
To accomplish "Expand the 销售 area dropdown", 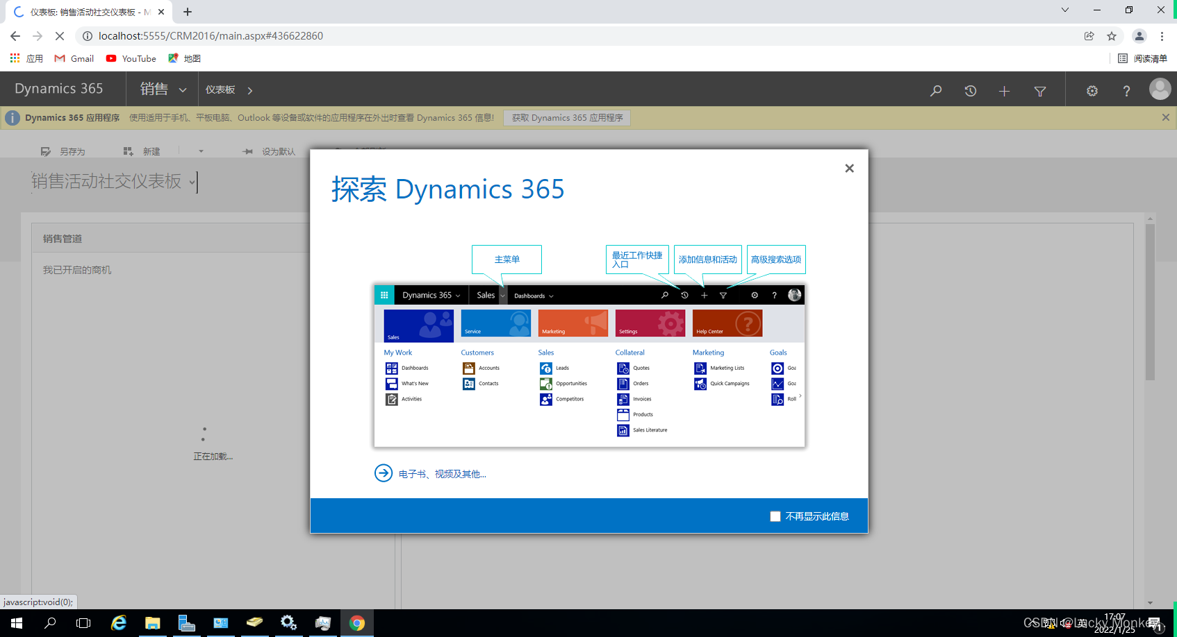I will (183, 90).
